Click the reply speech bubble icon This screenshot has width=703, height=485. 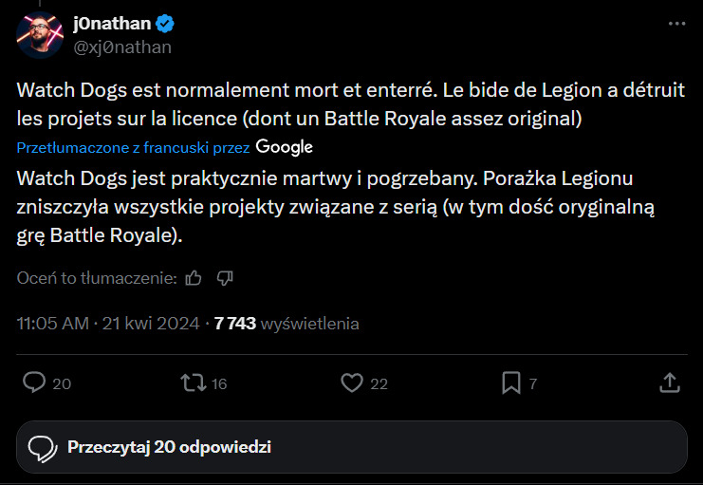[x=34, y=382]
